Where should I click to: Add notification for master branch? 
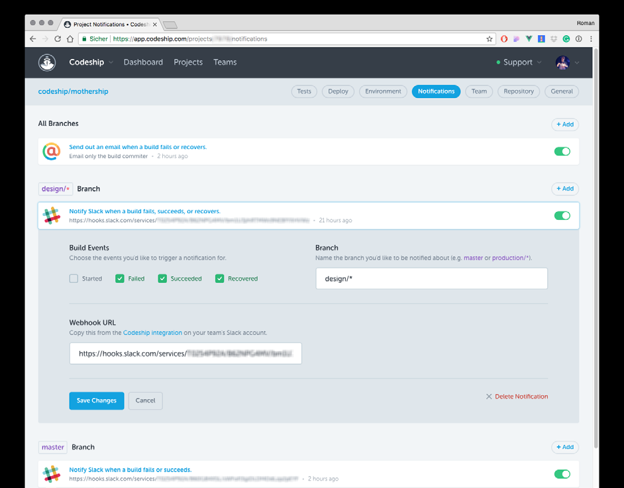click(x=565, y=447)
